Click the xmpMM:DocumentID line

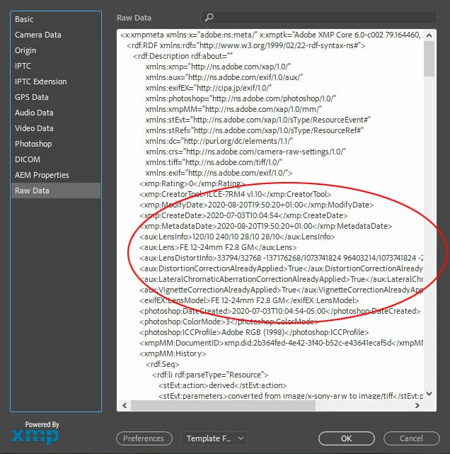[x=281, y=343]
